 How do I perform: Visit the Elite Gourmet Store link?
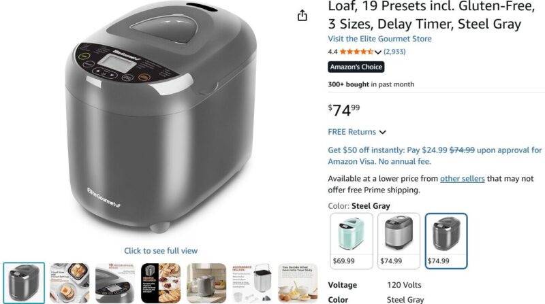[379, 39]
